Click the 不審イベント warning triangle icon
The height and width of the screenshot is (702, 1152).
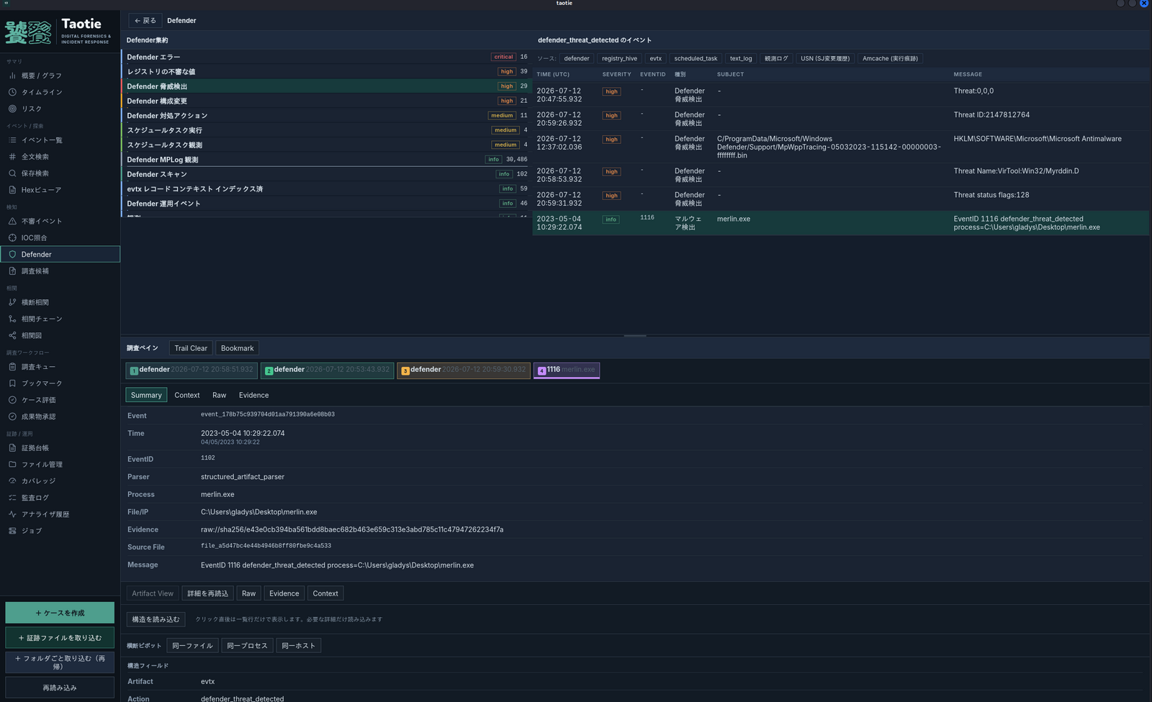pyautogui.click(x=12, y=221)
